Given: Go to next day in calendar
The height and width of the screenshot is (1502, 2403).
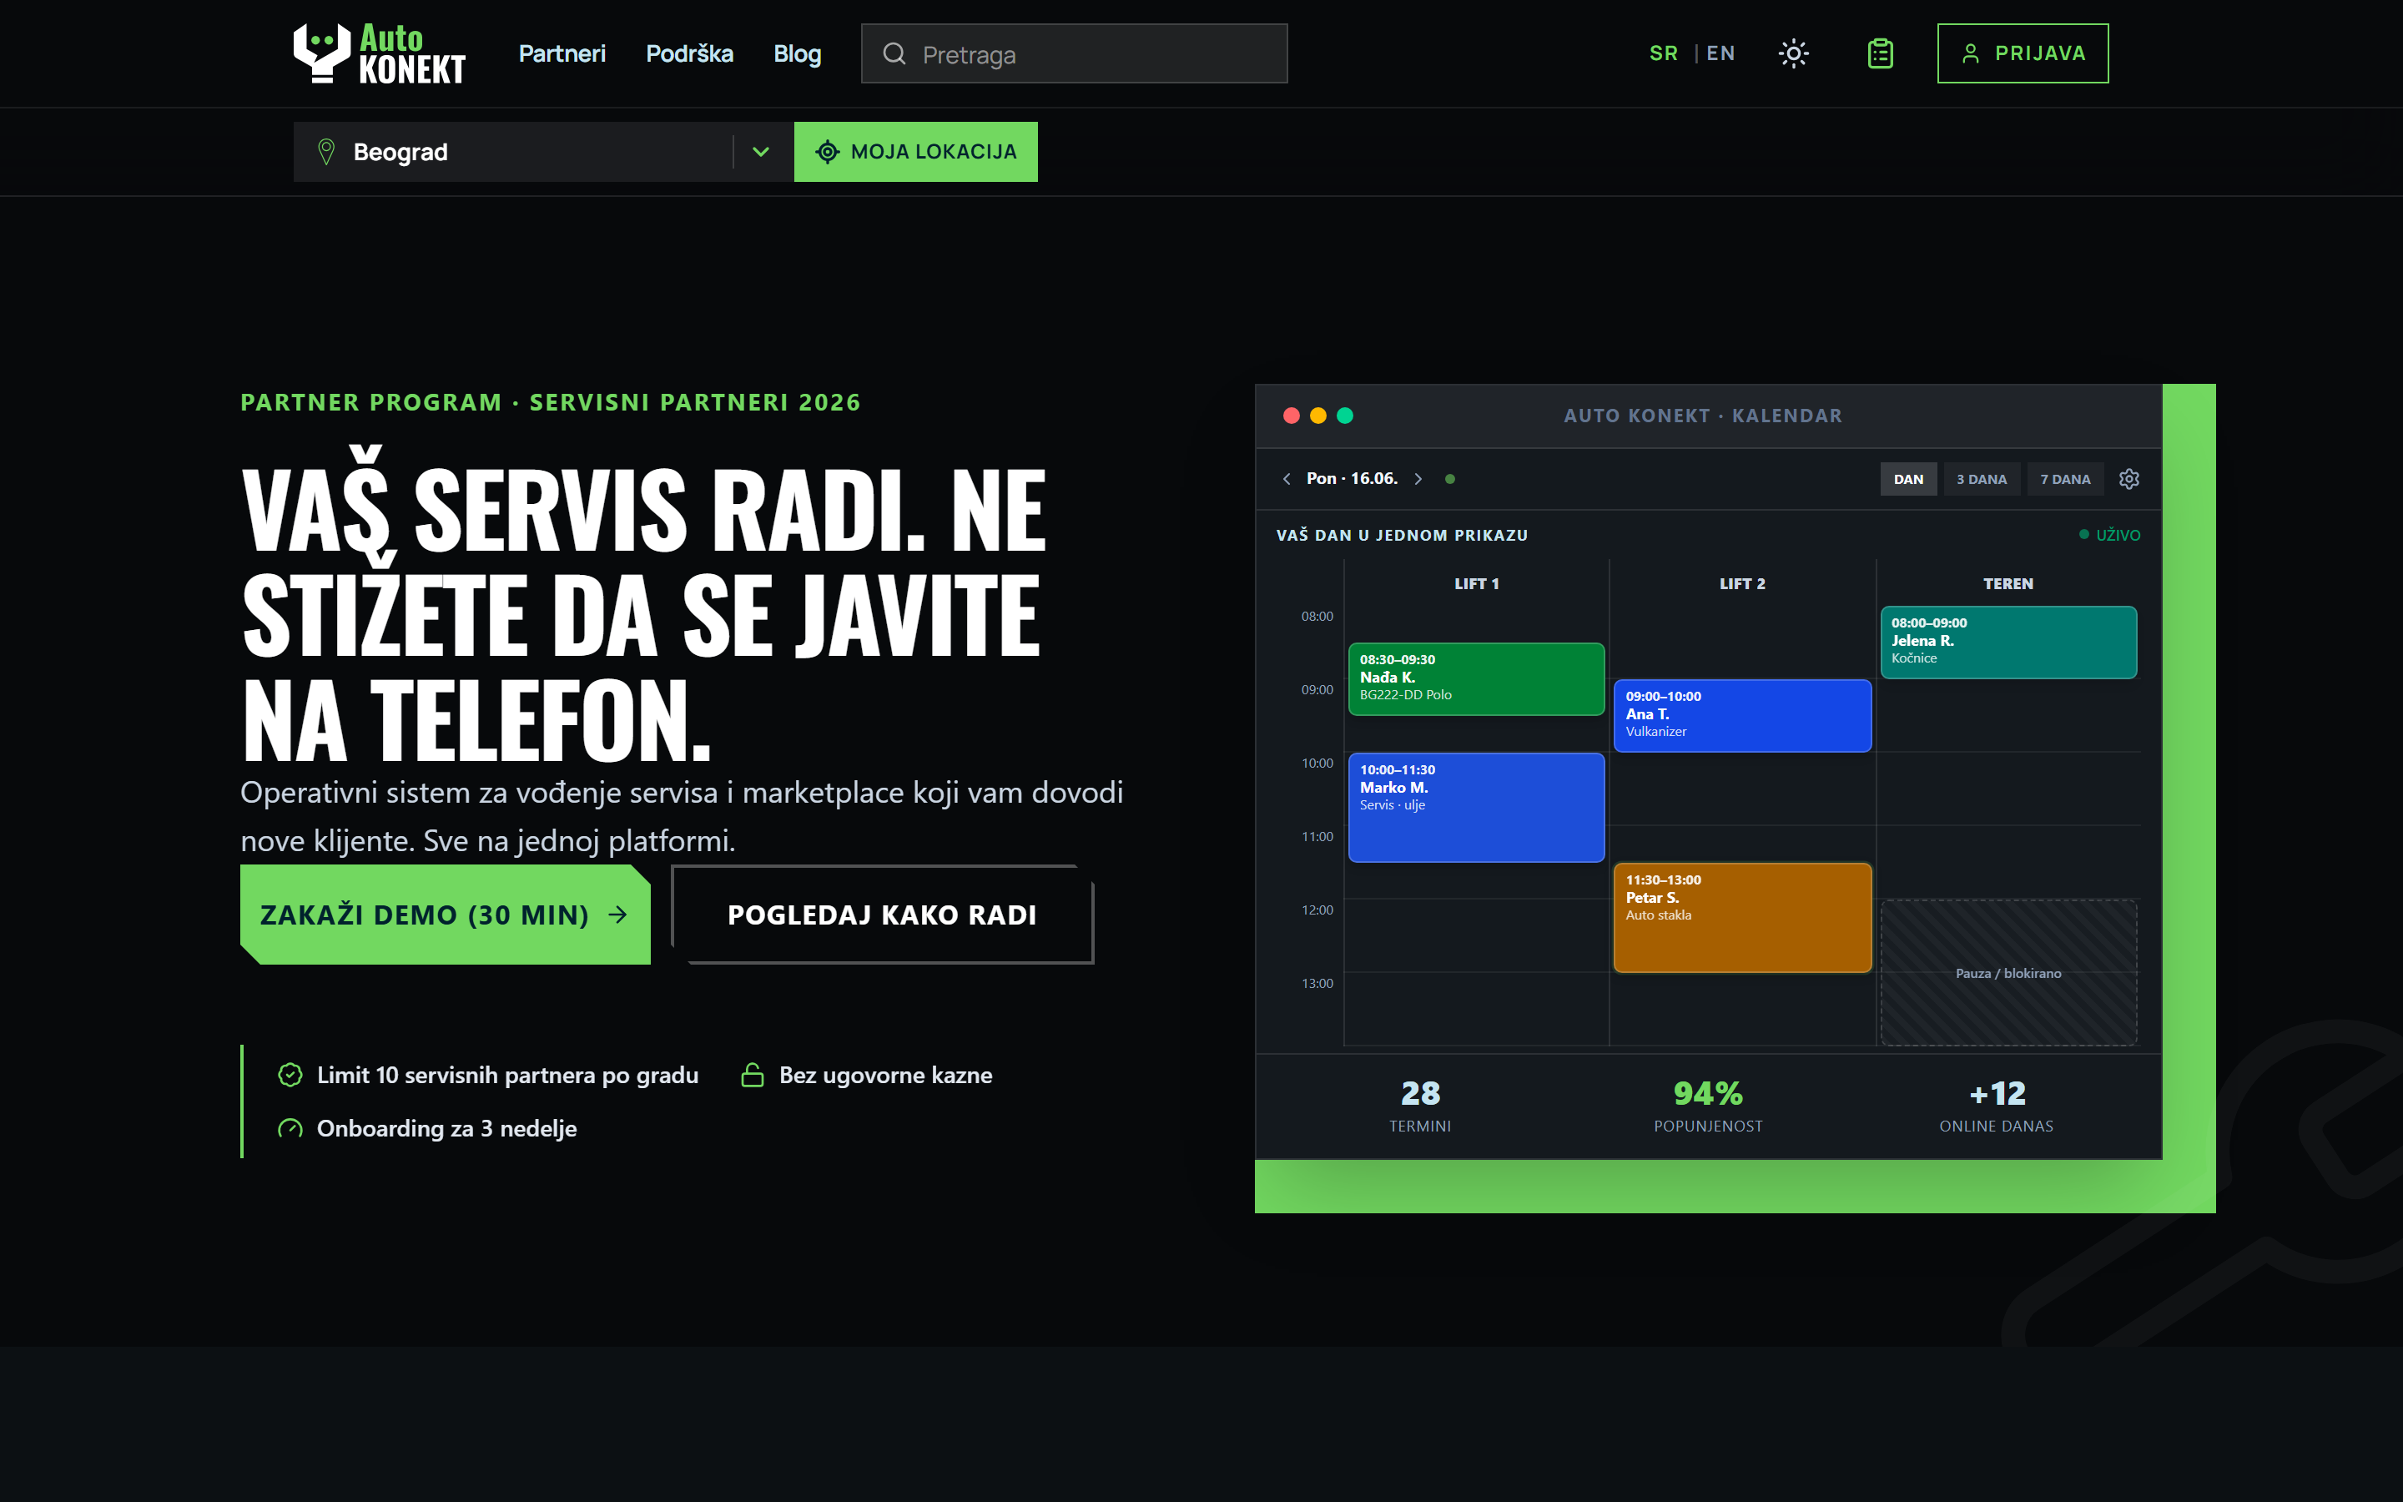Looking at the screenshot, I should coord(1418,479).
